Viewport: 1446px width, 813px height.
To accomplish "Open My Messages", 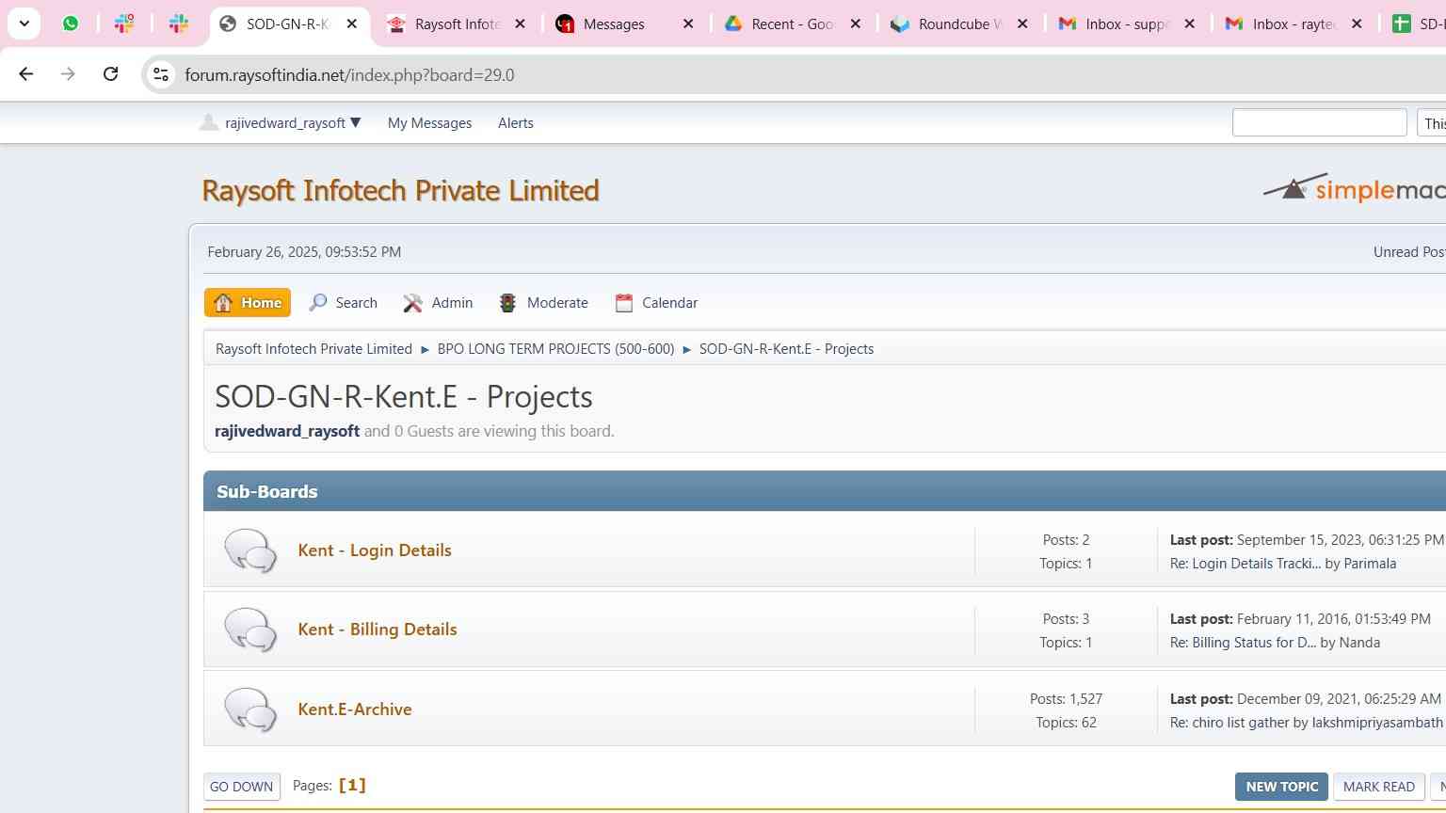I will coord(429,123).
